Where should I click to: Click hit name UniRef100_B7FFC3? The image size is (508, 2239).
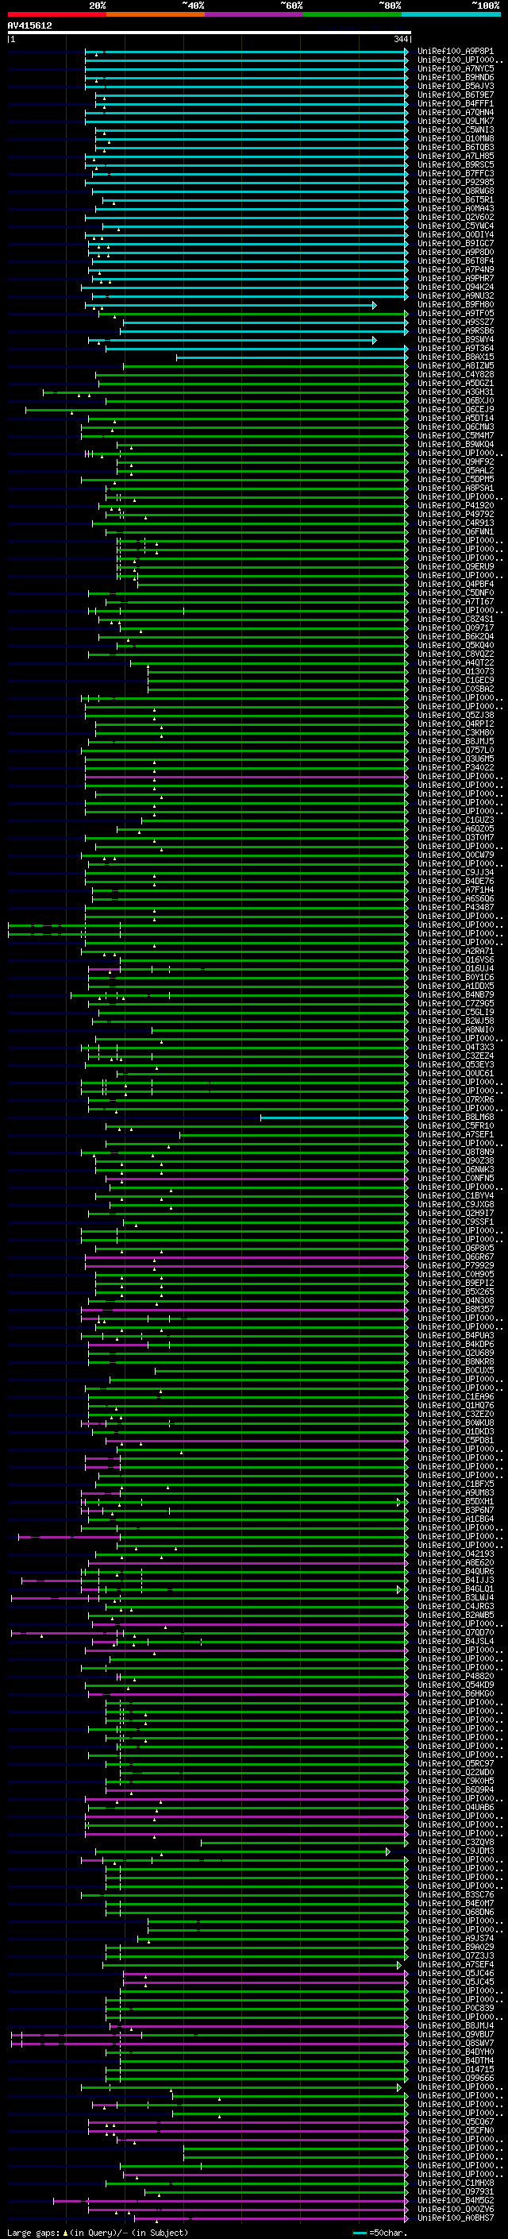click(456, 173)
